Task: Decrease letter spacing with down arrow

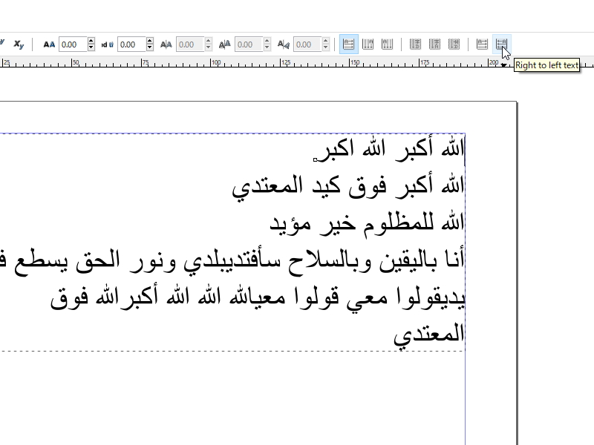Action: point(91,48)
